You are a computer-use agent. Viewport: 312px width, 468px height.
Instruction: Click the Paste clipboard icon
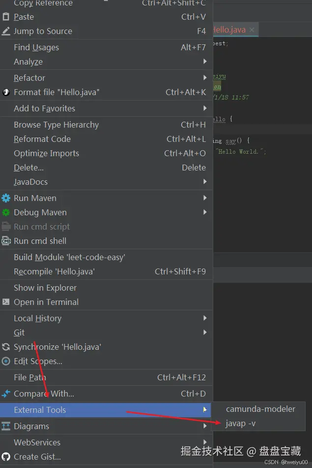(x=6, y=17)
